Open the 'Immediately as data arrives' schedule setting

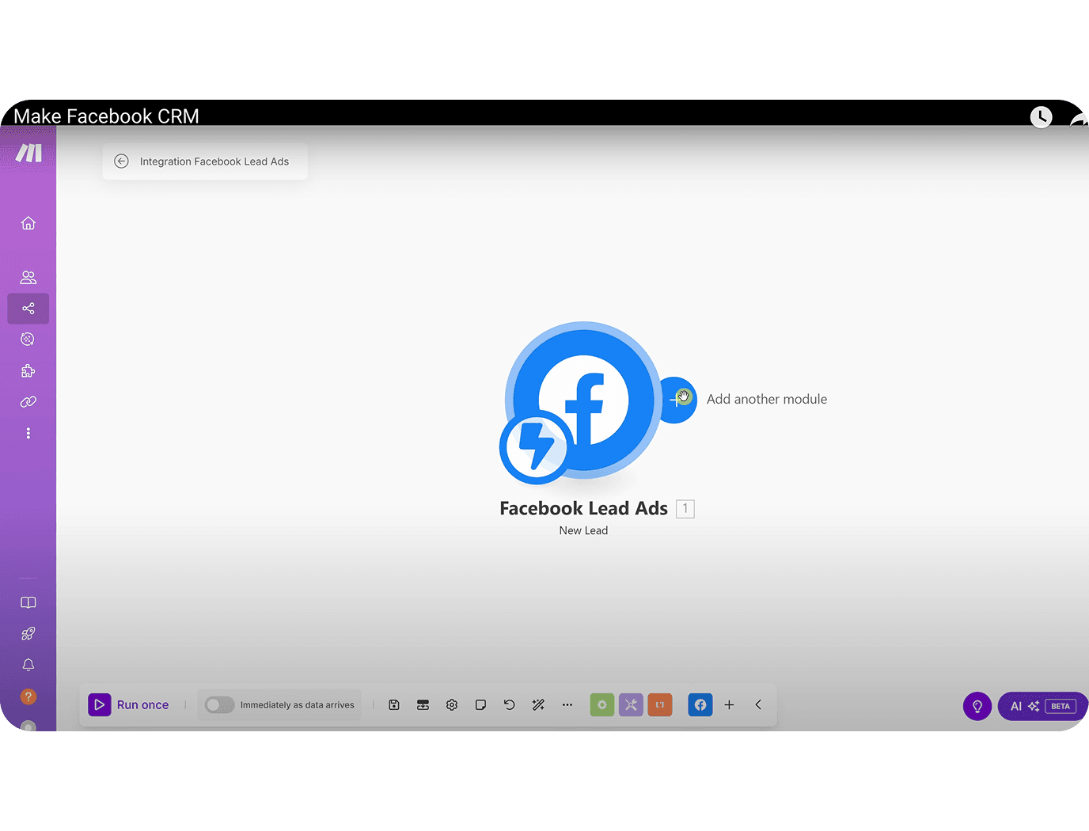point(297,705)
